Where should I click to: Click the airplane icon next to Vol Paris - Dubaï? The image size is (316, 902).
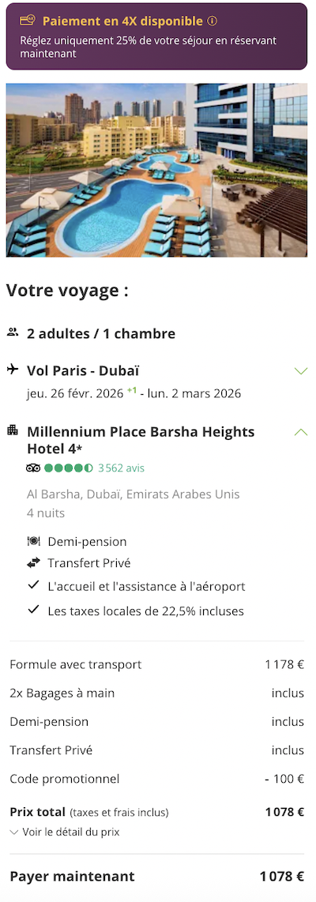(13, 370)
